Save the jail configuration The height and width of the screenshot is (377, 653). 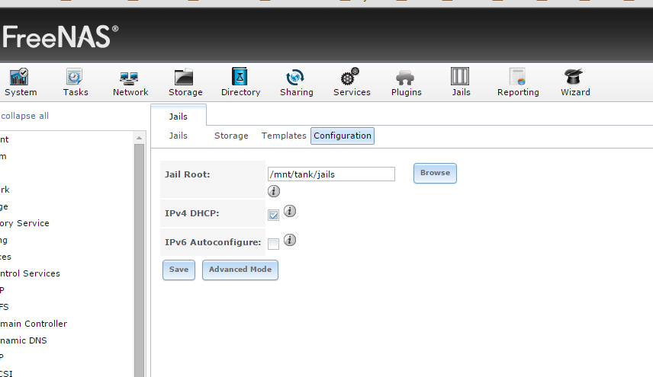click(x=179, y=270)
